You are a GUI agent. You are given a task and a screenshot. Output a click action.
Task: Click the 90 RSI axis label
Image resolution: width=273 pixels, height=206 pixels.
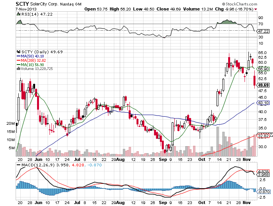pyautogui.click(x=261, y=18)
